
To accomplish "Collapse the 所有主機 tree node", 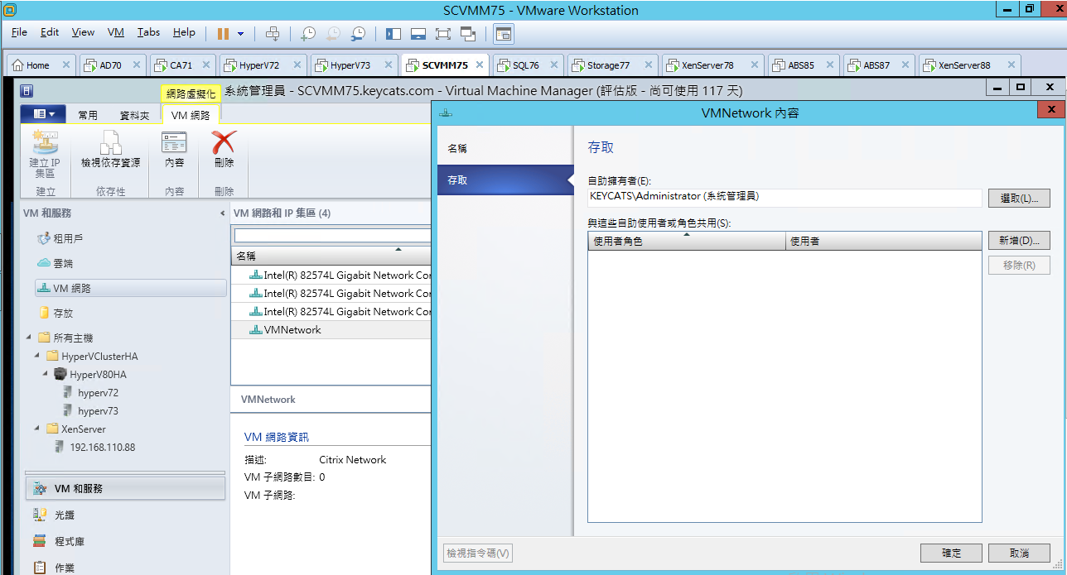I will coord(28,338).
